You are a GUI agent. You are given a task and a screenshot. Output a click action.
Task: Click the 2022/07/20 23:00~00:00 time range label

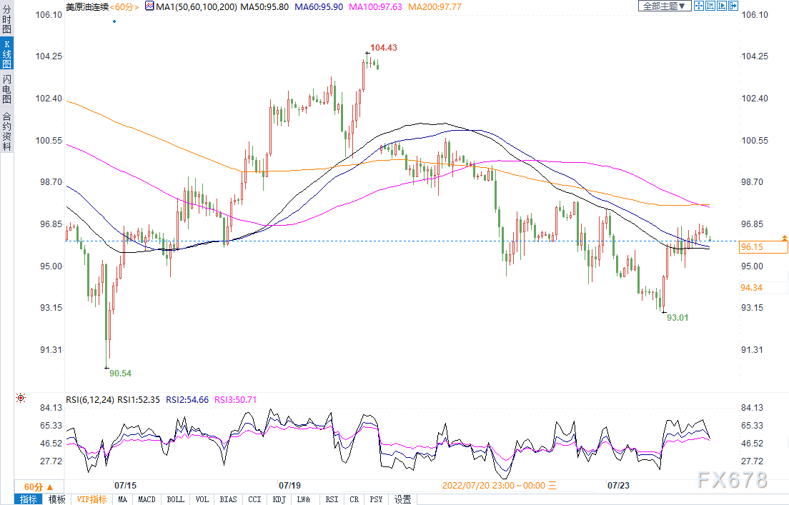(494, 486)
